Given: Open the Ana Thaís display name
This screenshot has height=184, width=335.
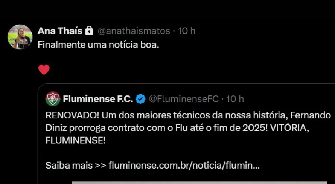Looking at the screenshot, I should point(59,31).
